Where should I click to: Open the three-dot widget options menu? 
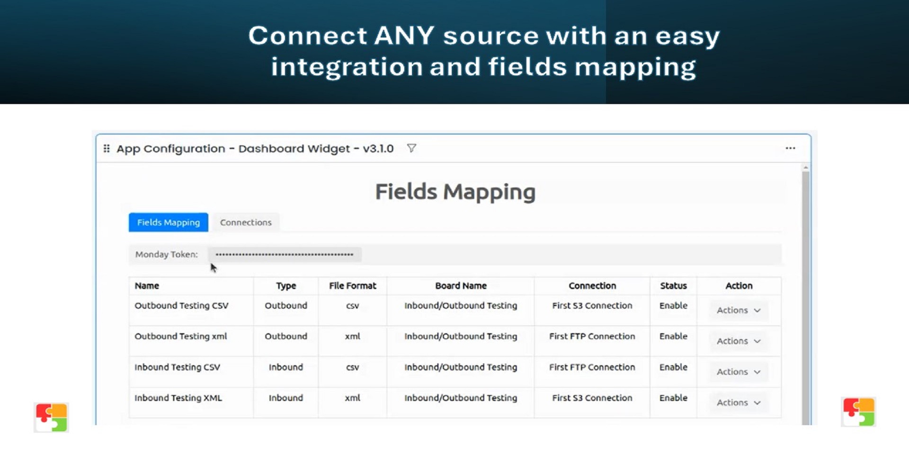tap(790, 148)
